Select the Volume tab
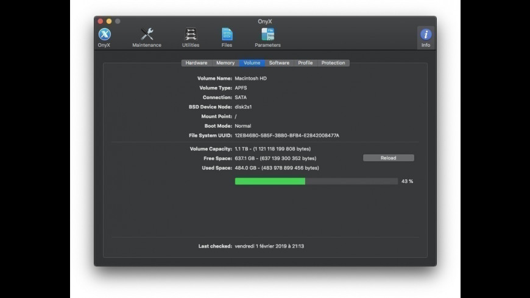 pyautogui.click(x=252, y=63)
